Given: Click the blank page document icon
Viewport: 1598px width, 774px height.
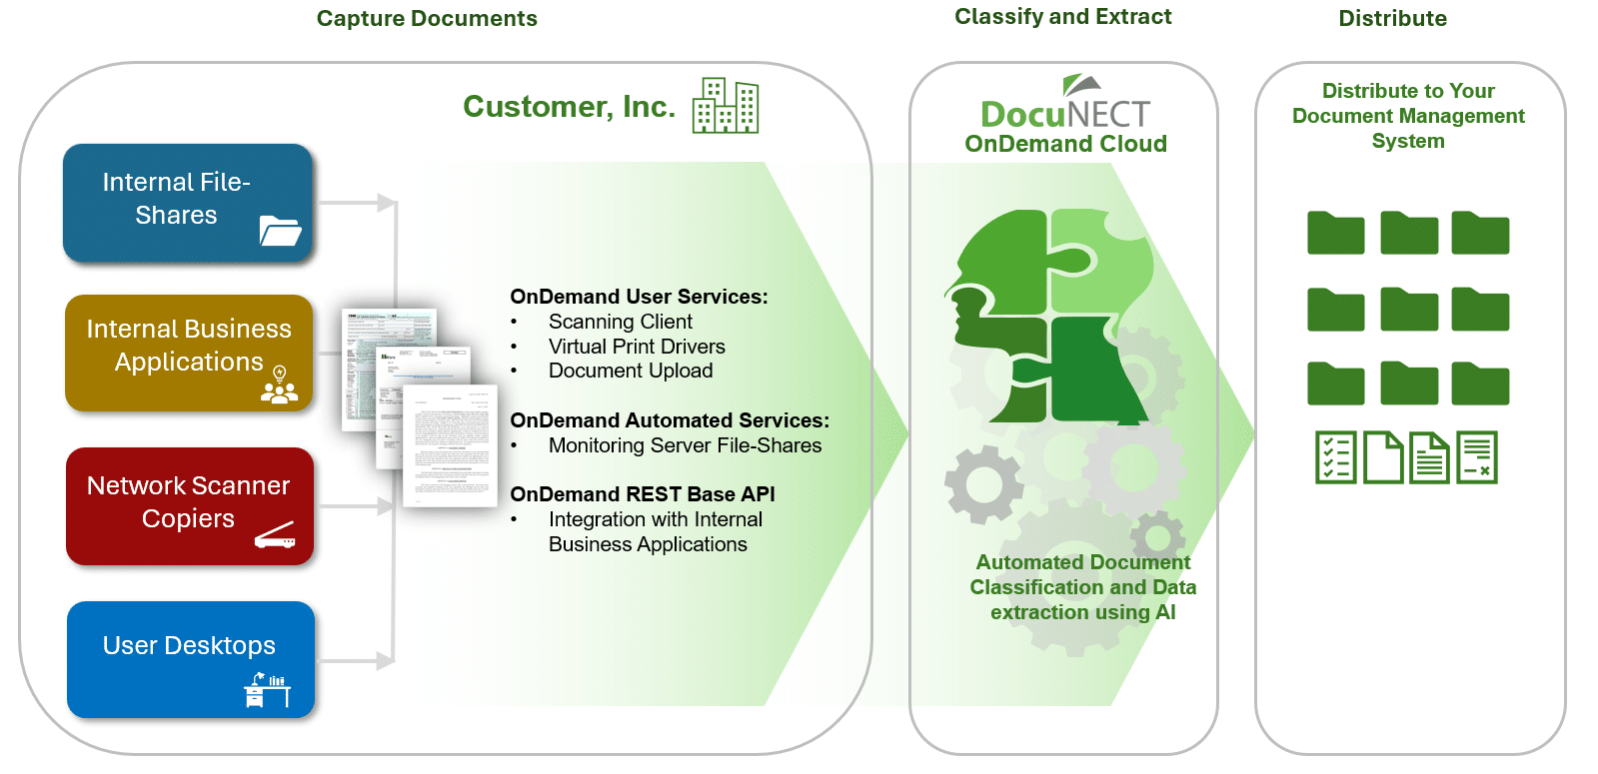Looking at the screenshot, I should (x=1383, y=457).
